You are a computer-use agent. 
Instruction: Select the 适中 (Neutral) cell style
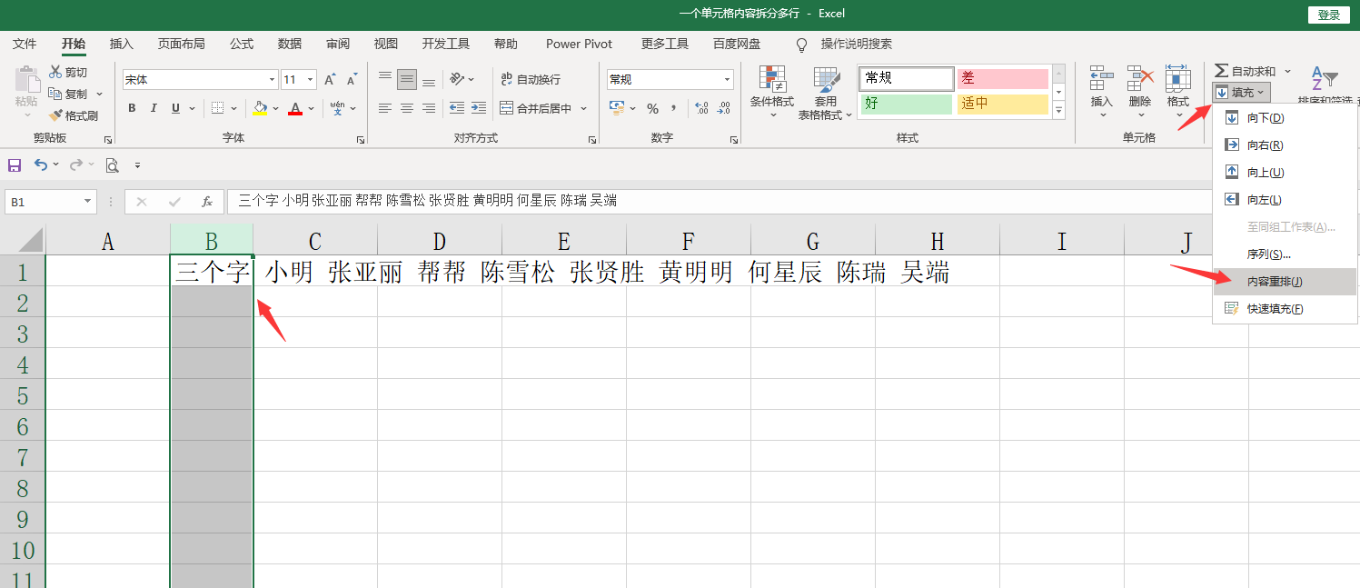tap(1002, 104)
